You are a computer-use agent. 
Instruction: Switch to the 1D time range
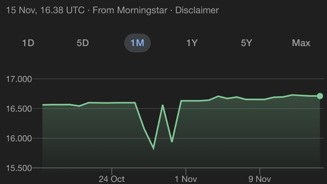coord(28,43)
